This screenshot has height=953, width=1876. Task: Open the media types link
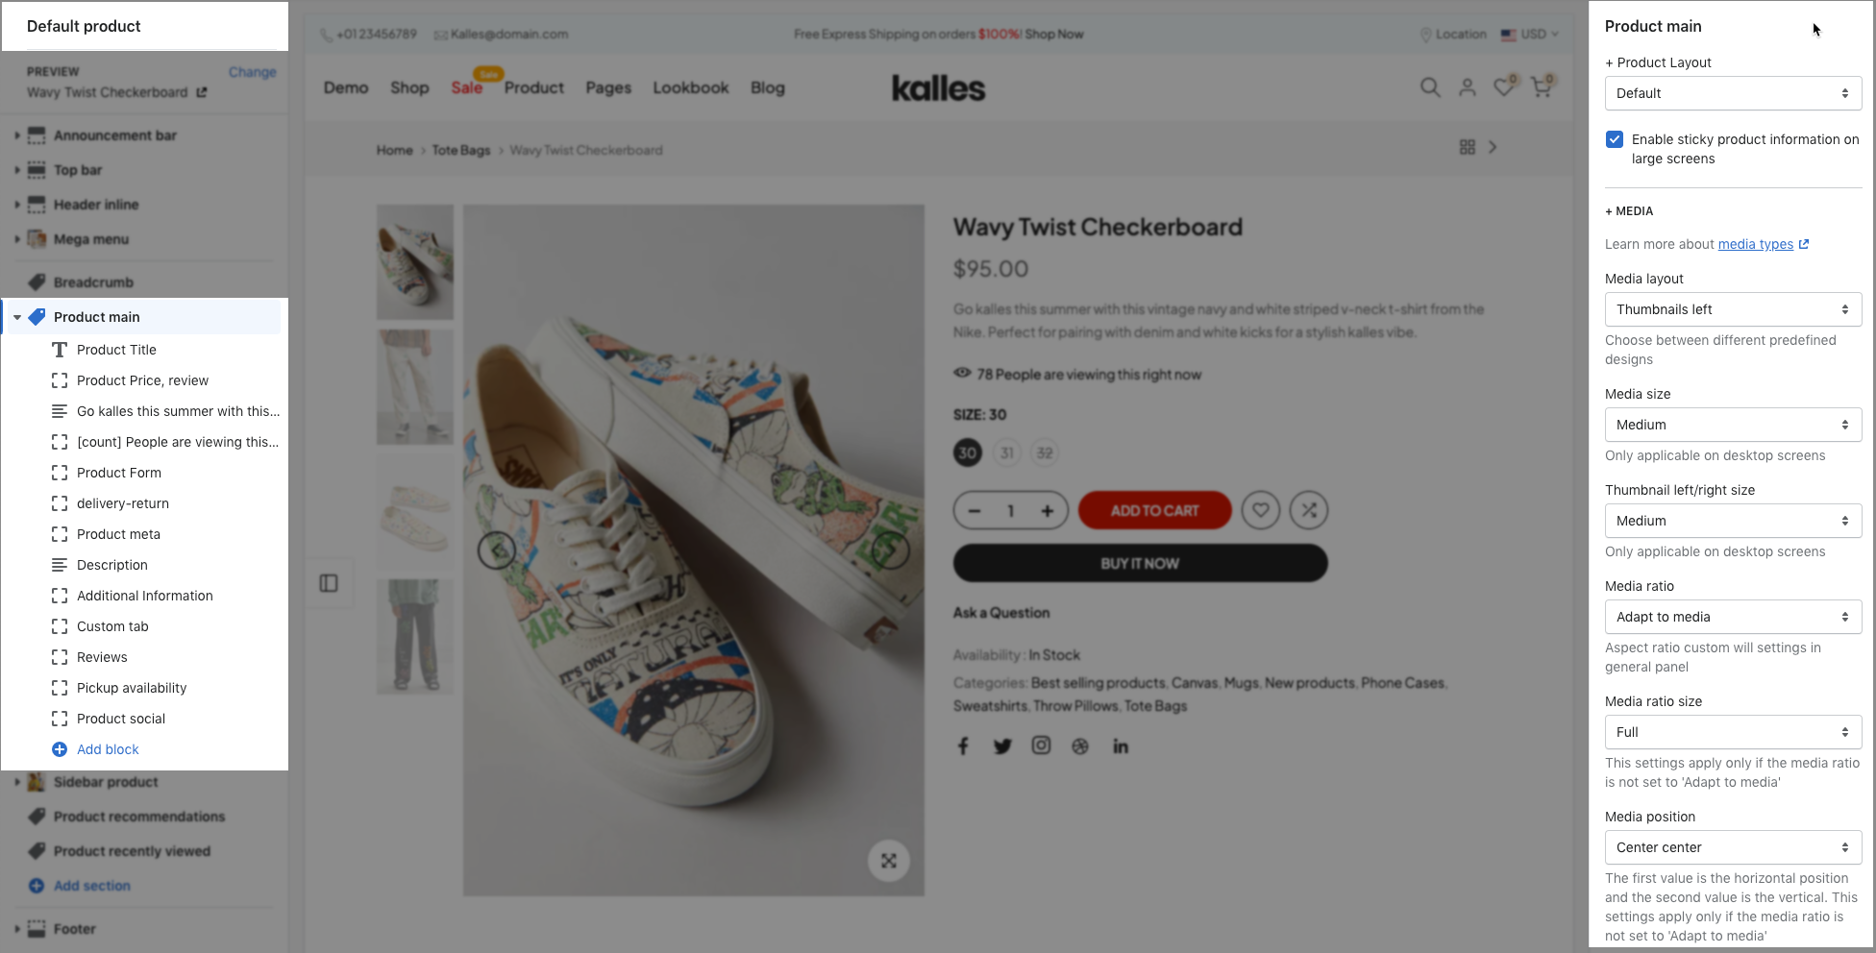[1755, 244]
